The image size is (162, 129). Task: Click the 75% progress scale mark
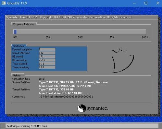click(112, 37)
